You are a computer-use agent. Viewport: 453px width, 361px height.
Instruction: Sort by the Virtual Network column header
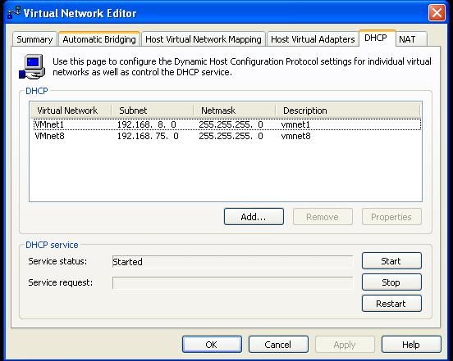pos(71,111)
